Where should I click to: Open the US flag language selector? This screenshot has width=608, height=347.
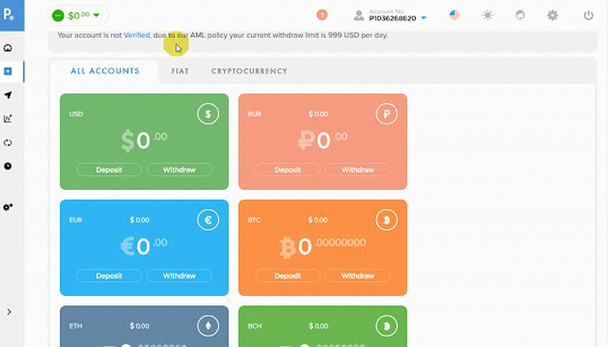pyautogui.click(x=454, y=16)
